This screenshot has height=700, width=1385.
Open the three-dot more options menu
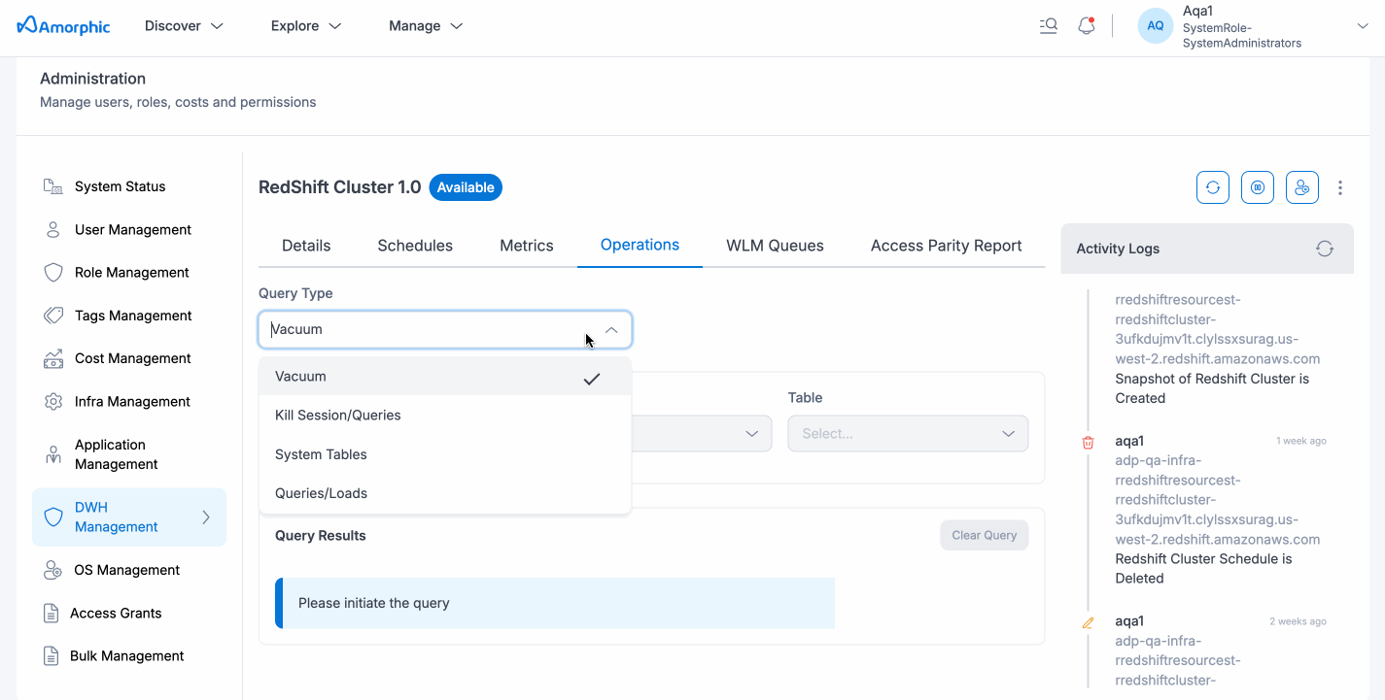tap(1340, 187)
